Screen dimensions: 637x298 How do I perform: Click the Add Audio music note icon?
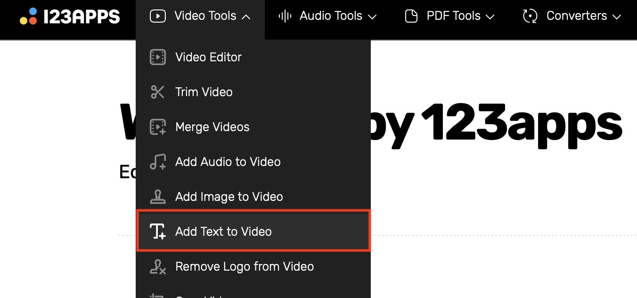point(157,162)
